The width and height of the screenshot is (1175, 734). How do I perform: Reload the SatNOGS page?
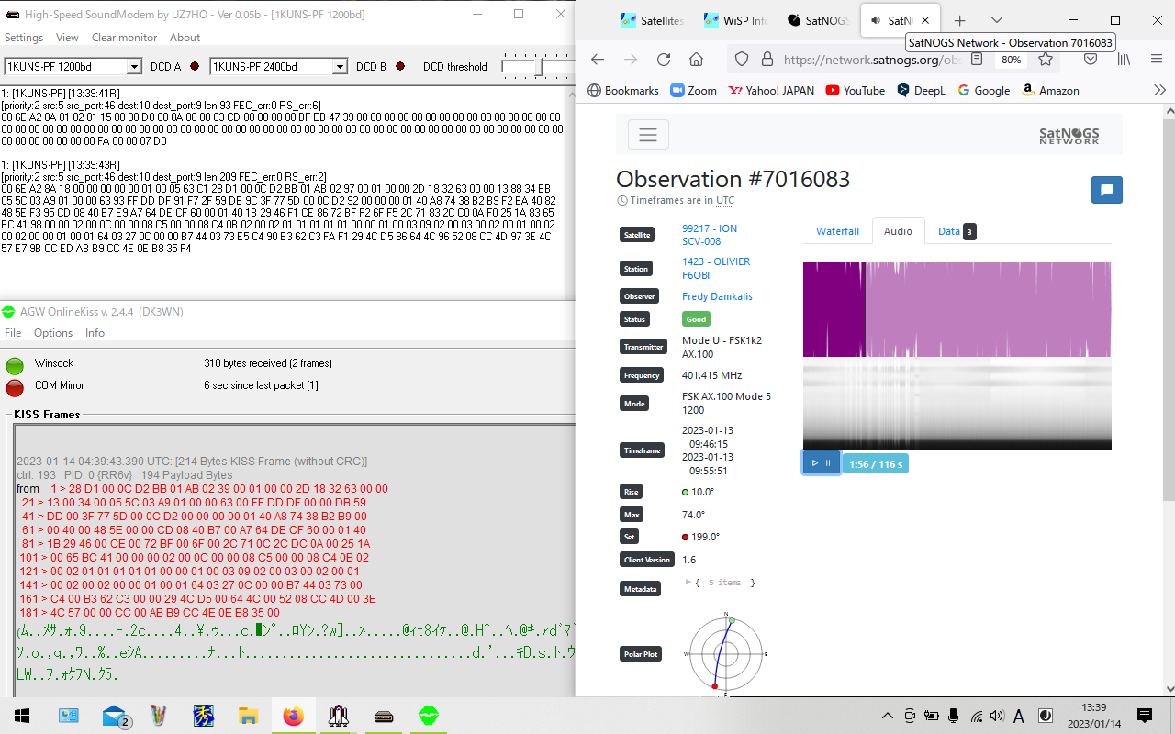(664, 60)
